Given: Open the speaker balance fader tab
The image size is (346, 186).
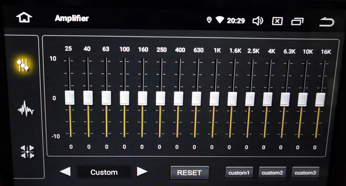Looking at the screenshot, I should 27,152.
